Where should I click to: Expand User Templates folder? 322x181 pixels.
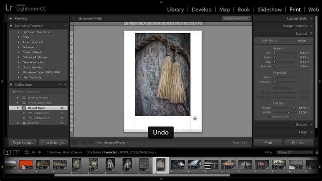click(19, 77)
